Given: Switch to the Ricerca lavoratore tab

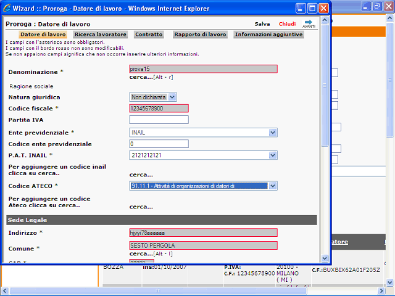Looking at the screenshot, I should pyautogui.click(x=101, y=35).
